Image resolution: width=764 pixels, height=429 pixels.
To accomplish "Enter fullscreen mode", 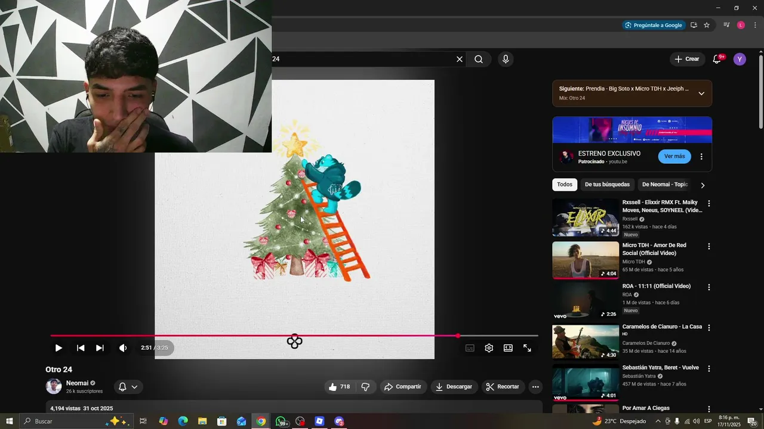I will pyautogui.click(x=527, y=348).
